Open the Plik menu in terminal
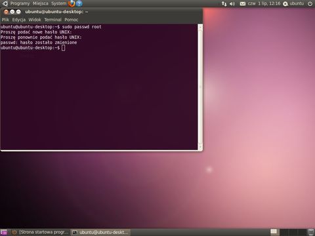 [5, 20]
